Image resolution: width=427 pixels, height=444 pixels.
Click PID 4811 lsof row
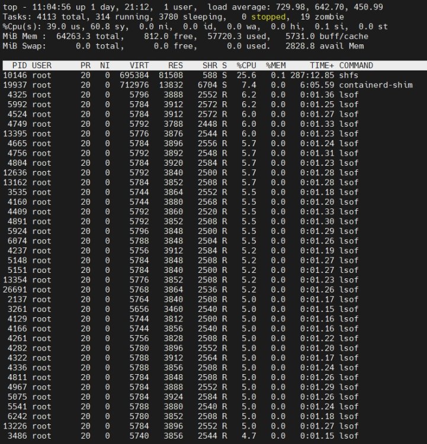point(181,378)
